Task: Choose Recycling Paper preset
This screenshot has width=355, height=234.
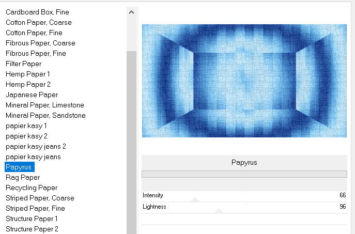Action: (32, 188)
